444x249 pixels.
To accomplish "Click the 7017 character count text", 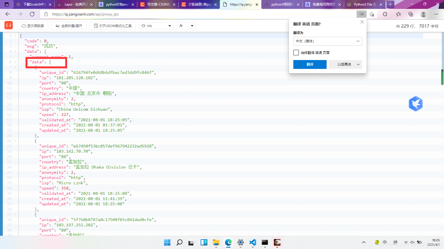I will (428, 26).
